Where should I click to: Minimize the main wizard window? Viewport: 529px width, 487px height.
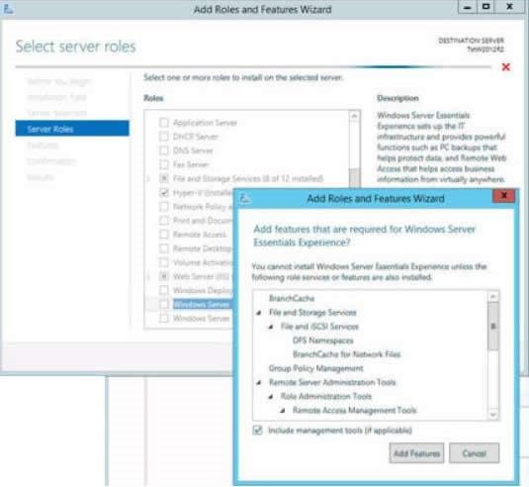pyautogui.click(x=468, y=7)
